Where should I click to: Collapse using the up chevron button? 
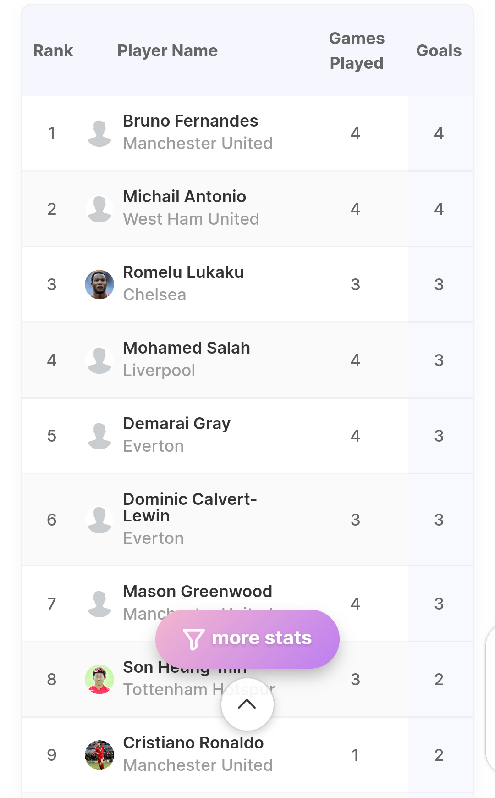coord(247,704)
